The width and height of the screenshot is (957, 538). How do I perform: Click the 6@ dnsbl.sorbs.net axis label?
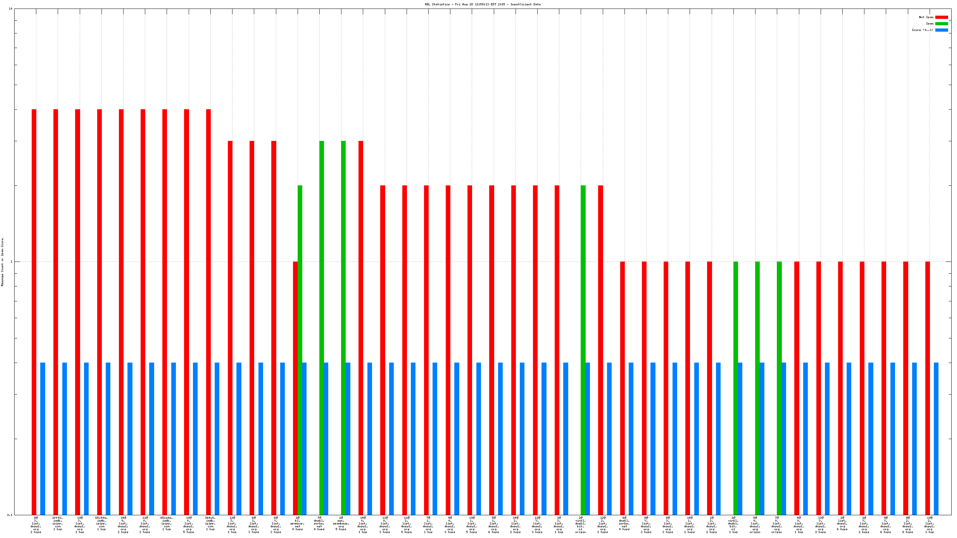pos(624,523)
